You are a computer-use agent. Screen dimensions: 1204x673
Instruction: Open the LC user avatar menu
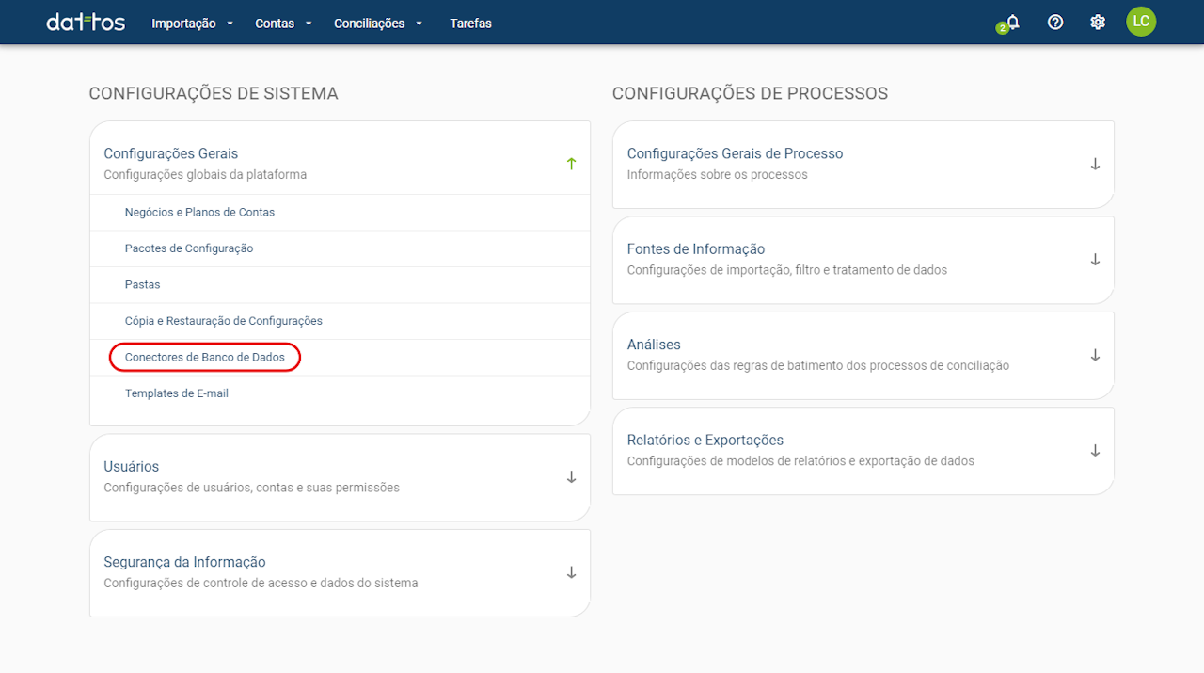(1141, 22)
